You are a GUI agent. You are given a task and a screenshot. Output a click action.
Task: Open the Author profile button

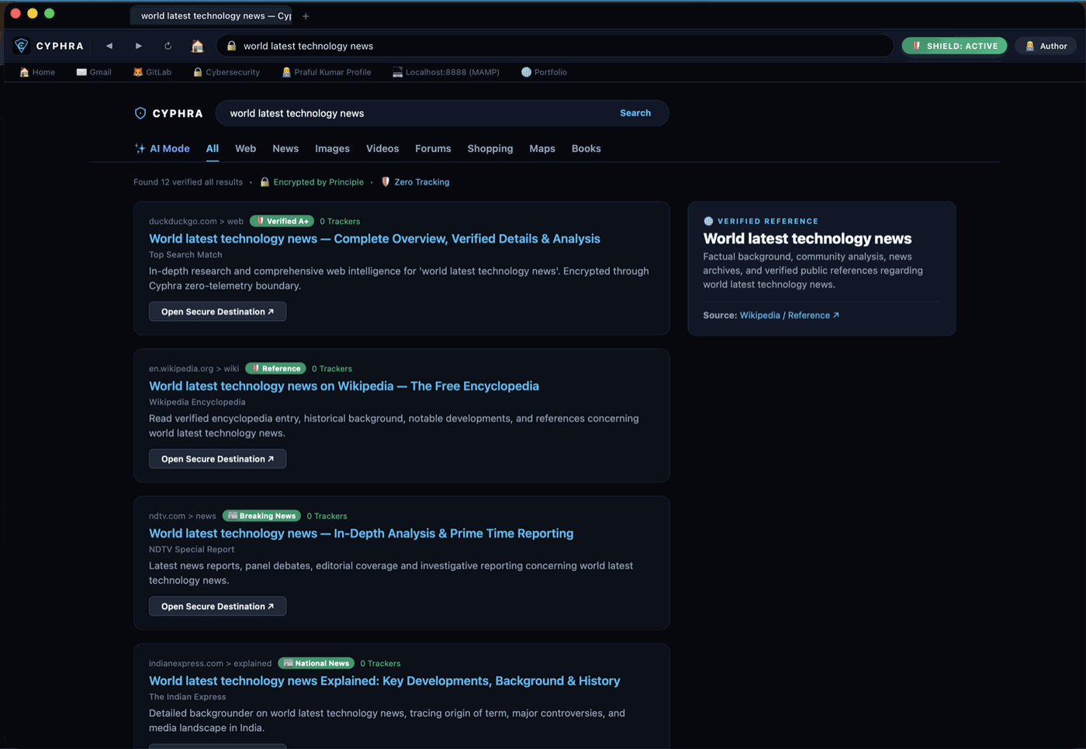(x=1046, y=46)
